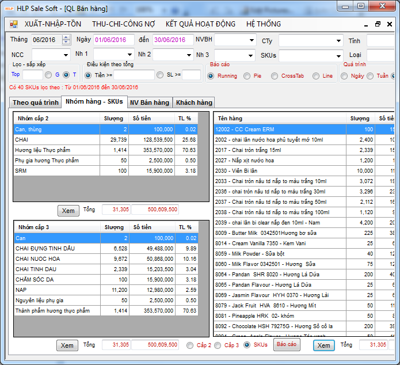This screenshot has height=365, width=400.
Task: Select NAP row in Nhóm cấp 3
Action: click(x=106, y=290)
